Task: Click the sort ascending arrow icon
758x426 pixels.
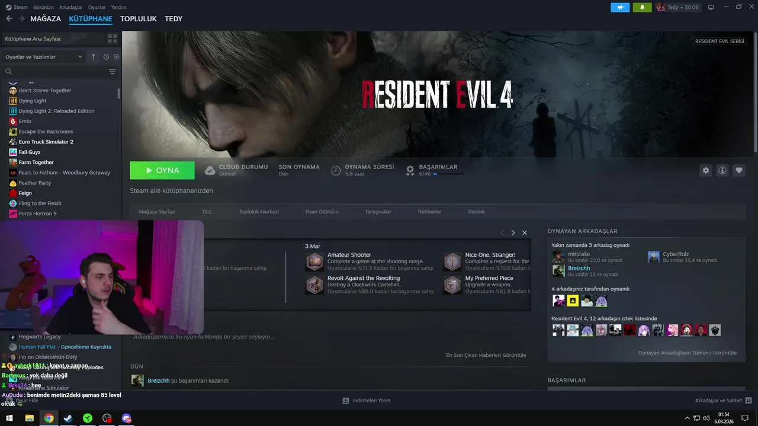Action: tap(93, 57)
